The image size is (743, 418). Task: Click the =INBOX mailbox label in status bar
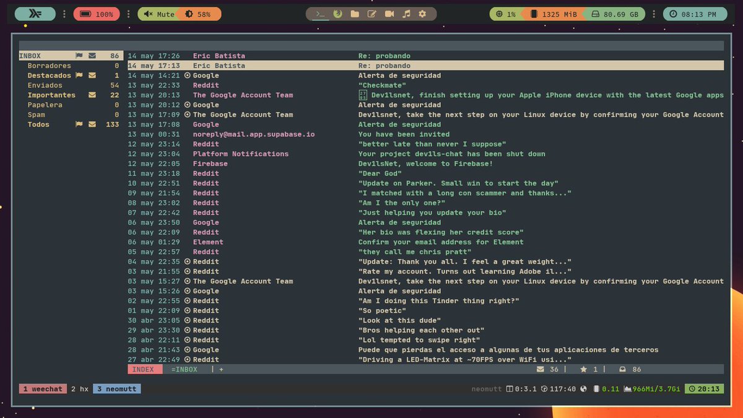(x=185, y=369)
